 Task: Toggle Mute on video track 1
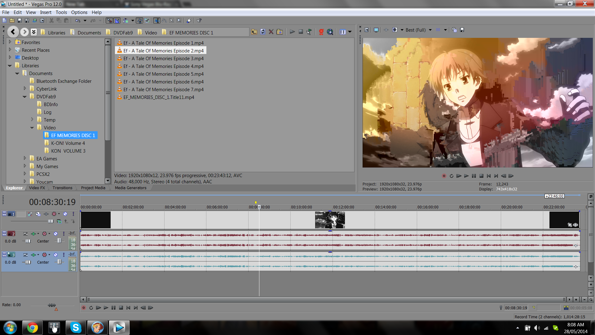pyautogui.click(x=65, y=214)
